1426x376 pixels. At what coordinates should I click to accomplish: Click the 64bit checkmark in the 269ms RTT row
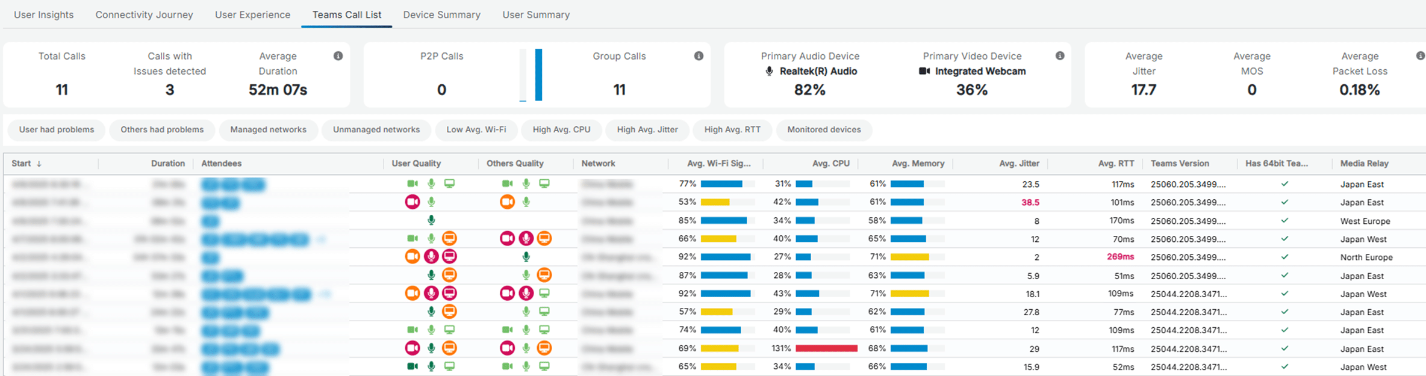1284,257
